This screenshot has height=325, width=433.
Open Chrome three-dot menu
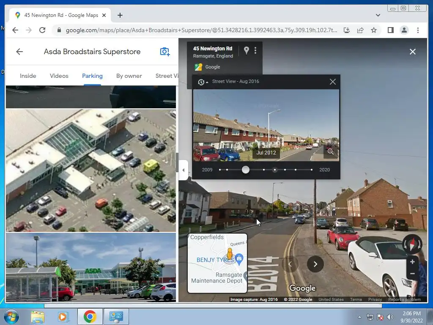click(x=418, y=30)
